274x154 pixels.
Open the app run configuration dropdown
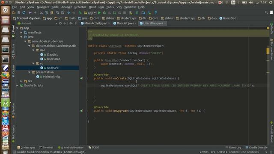pos(90,13)
